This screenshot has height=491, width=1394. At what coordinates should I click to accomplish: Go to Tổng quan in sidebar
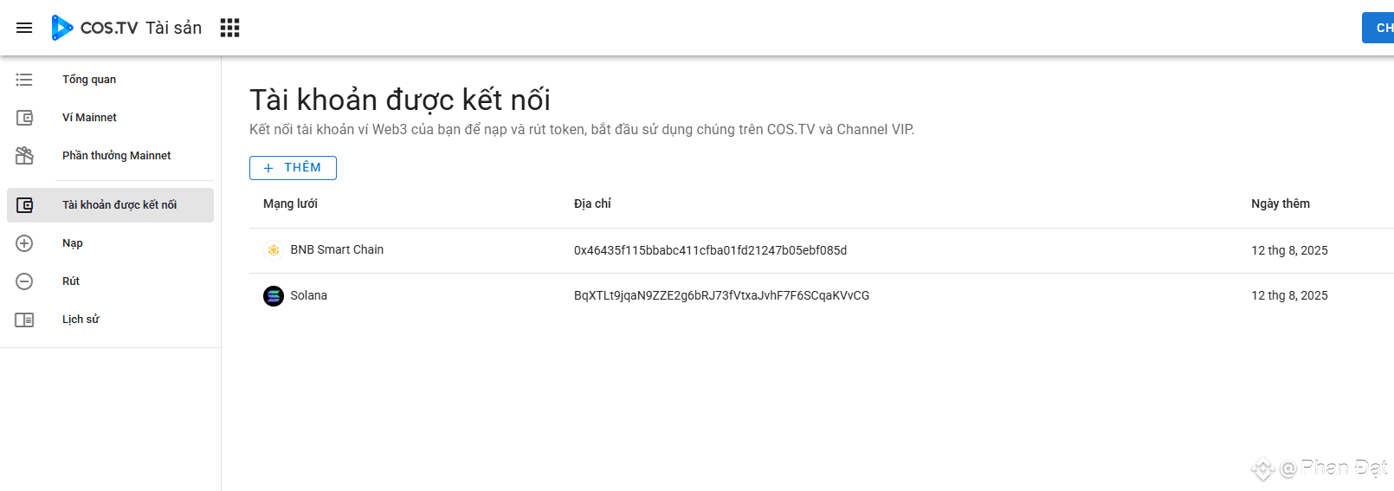pyautogui.click(x=89, y=80)
